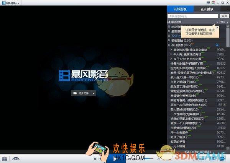Open the message bubble icon in title bar
The image size is (230, 163).
[x=208, y=3]
